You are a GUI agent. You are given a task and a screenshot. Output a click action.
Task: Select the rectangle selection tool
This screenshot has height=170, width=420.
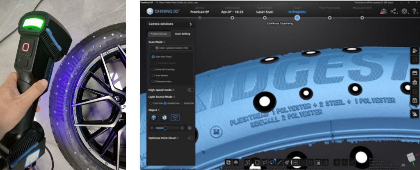[x=257, y=163]
